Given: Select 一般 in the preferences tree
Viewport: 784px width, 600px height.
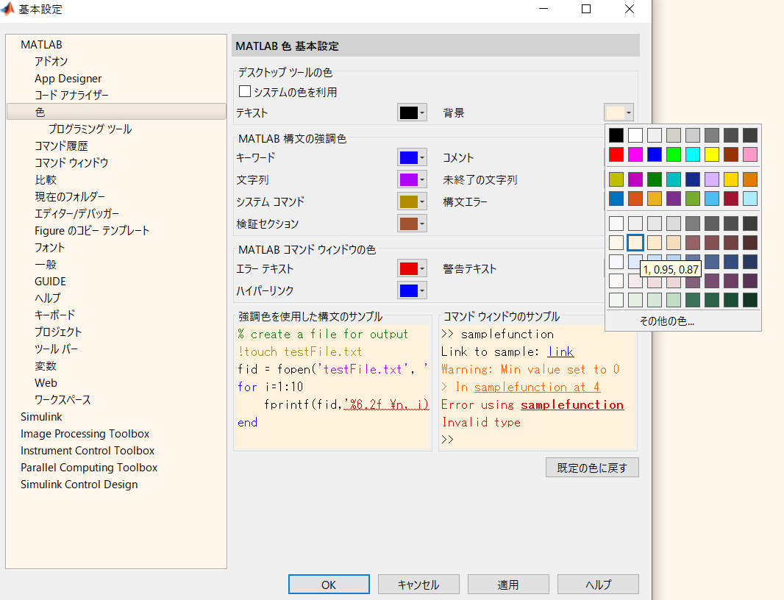Looking at the screenshot, I should pyautogui.click(x=46, y=265).
